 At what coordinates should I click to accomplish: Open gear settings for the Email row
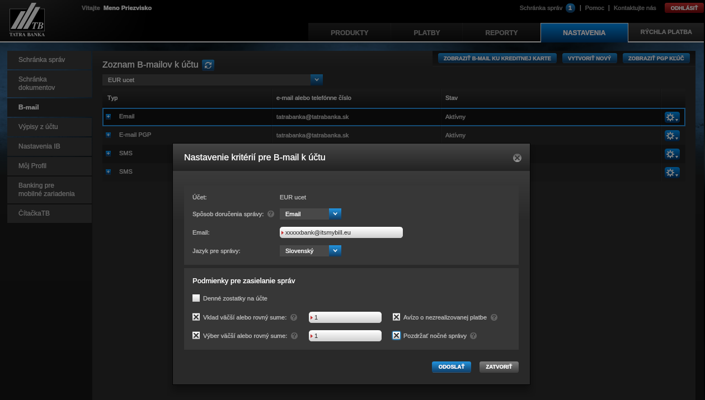click(671, 117)
